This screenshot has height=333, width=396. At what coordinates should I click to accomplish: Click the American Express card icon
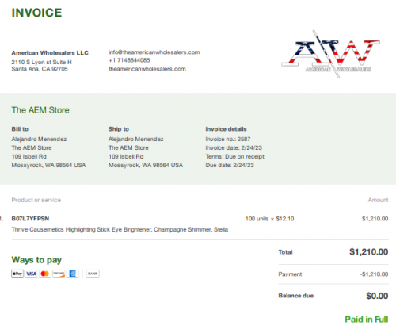(x=72, y=274)
